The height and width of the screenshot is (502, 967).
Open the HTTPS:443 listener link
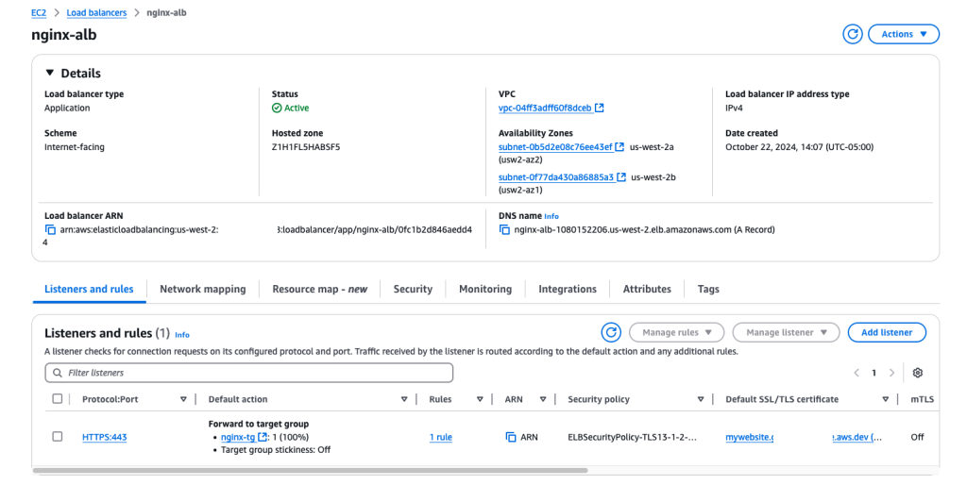(x=104, y=437)
